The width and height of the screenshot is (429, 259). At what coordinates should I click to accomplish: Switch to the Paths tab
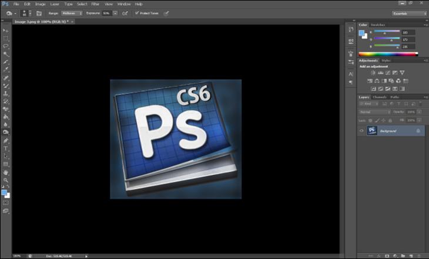coord(394,97)
